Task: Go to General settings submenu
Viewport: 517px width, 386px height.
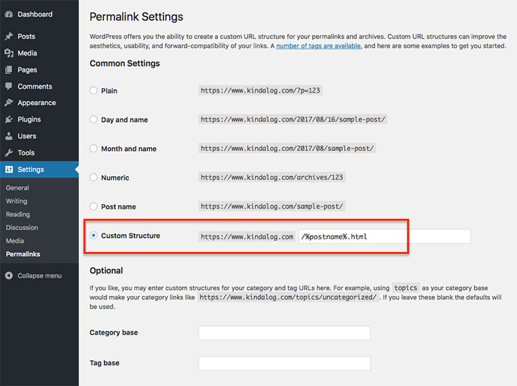Action: [x=17, y=188]
